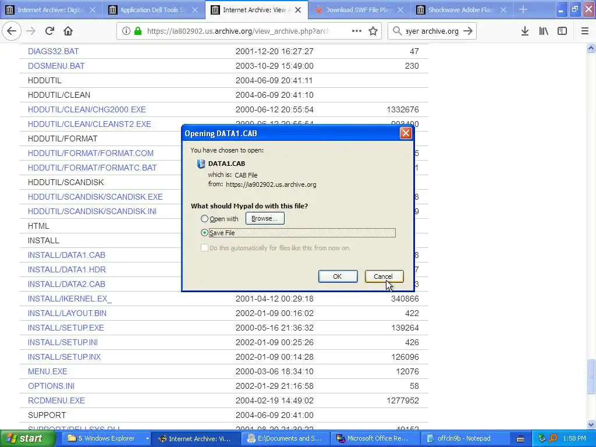Open HDDUTIL/CLEAN/CHG2000.EXE link

point(87,109)
